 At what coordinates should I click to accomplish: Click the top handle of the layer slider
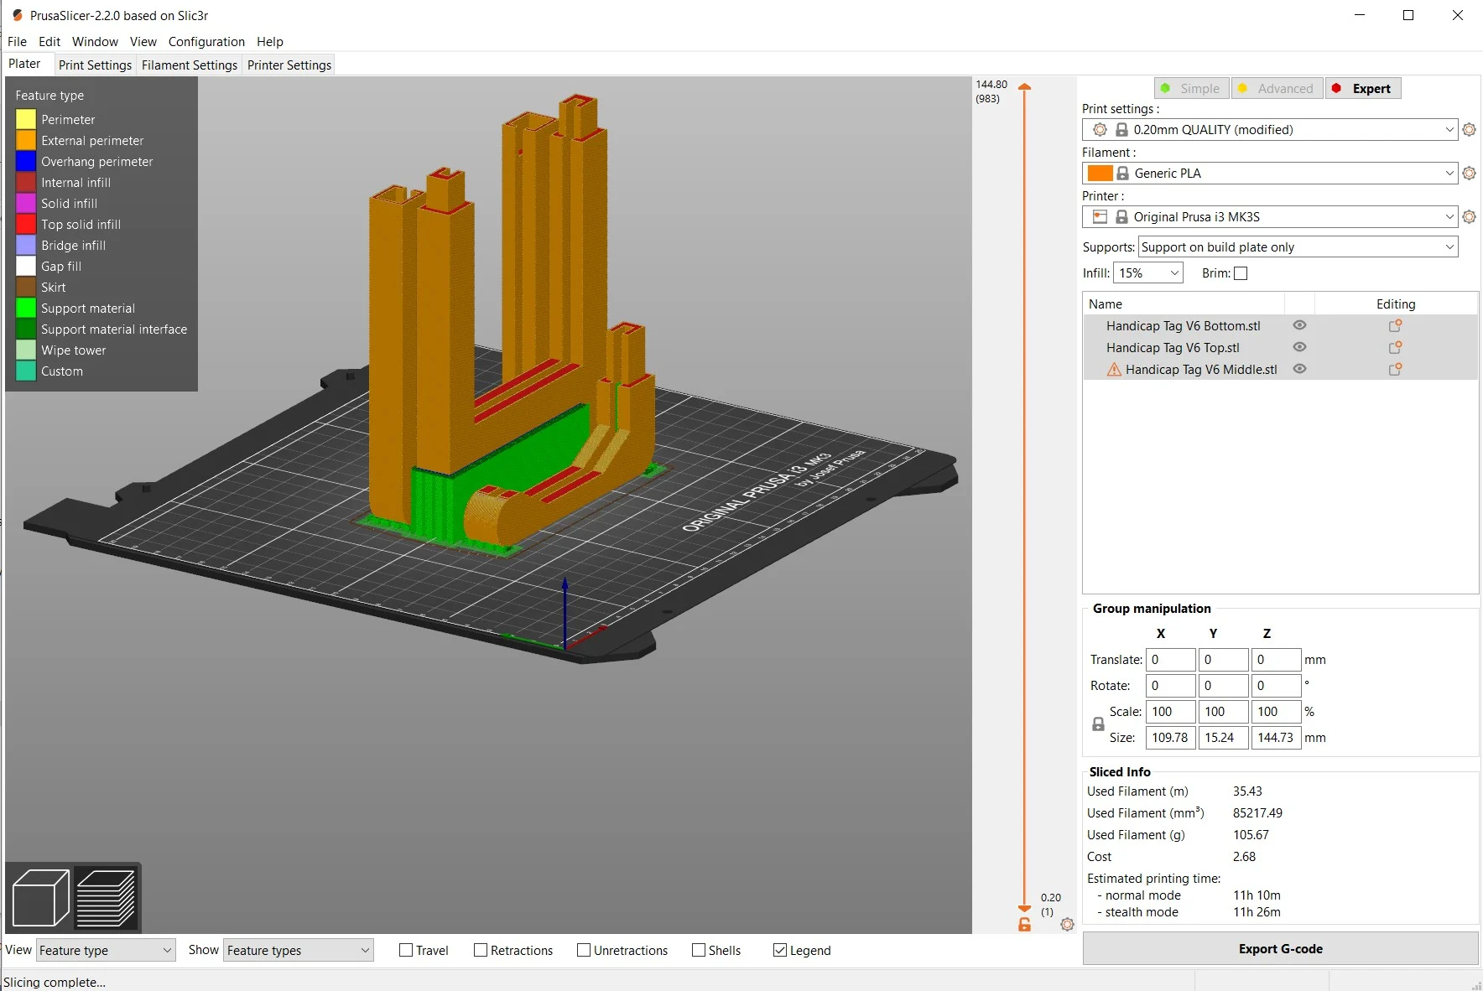pyautogui.click(x=1024, y=86)
